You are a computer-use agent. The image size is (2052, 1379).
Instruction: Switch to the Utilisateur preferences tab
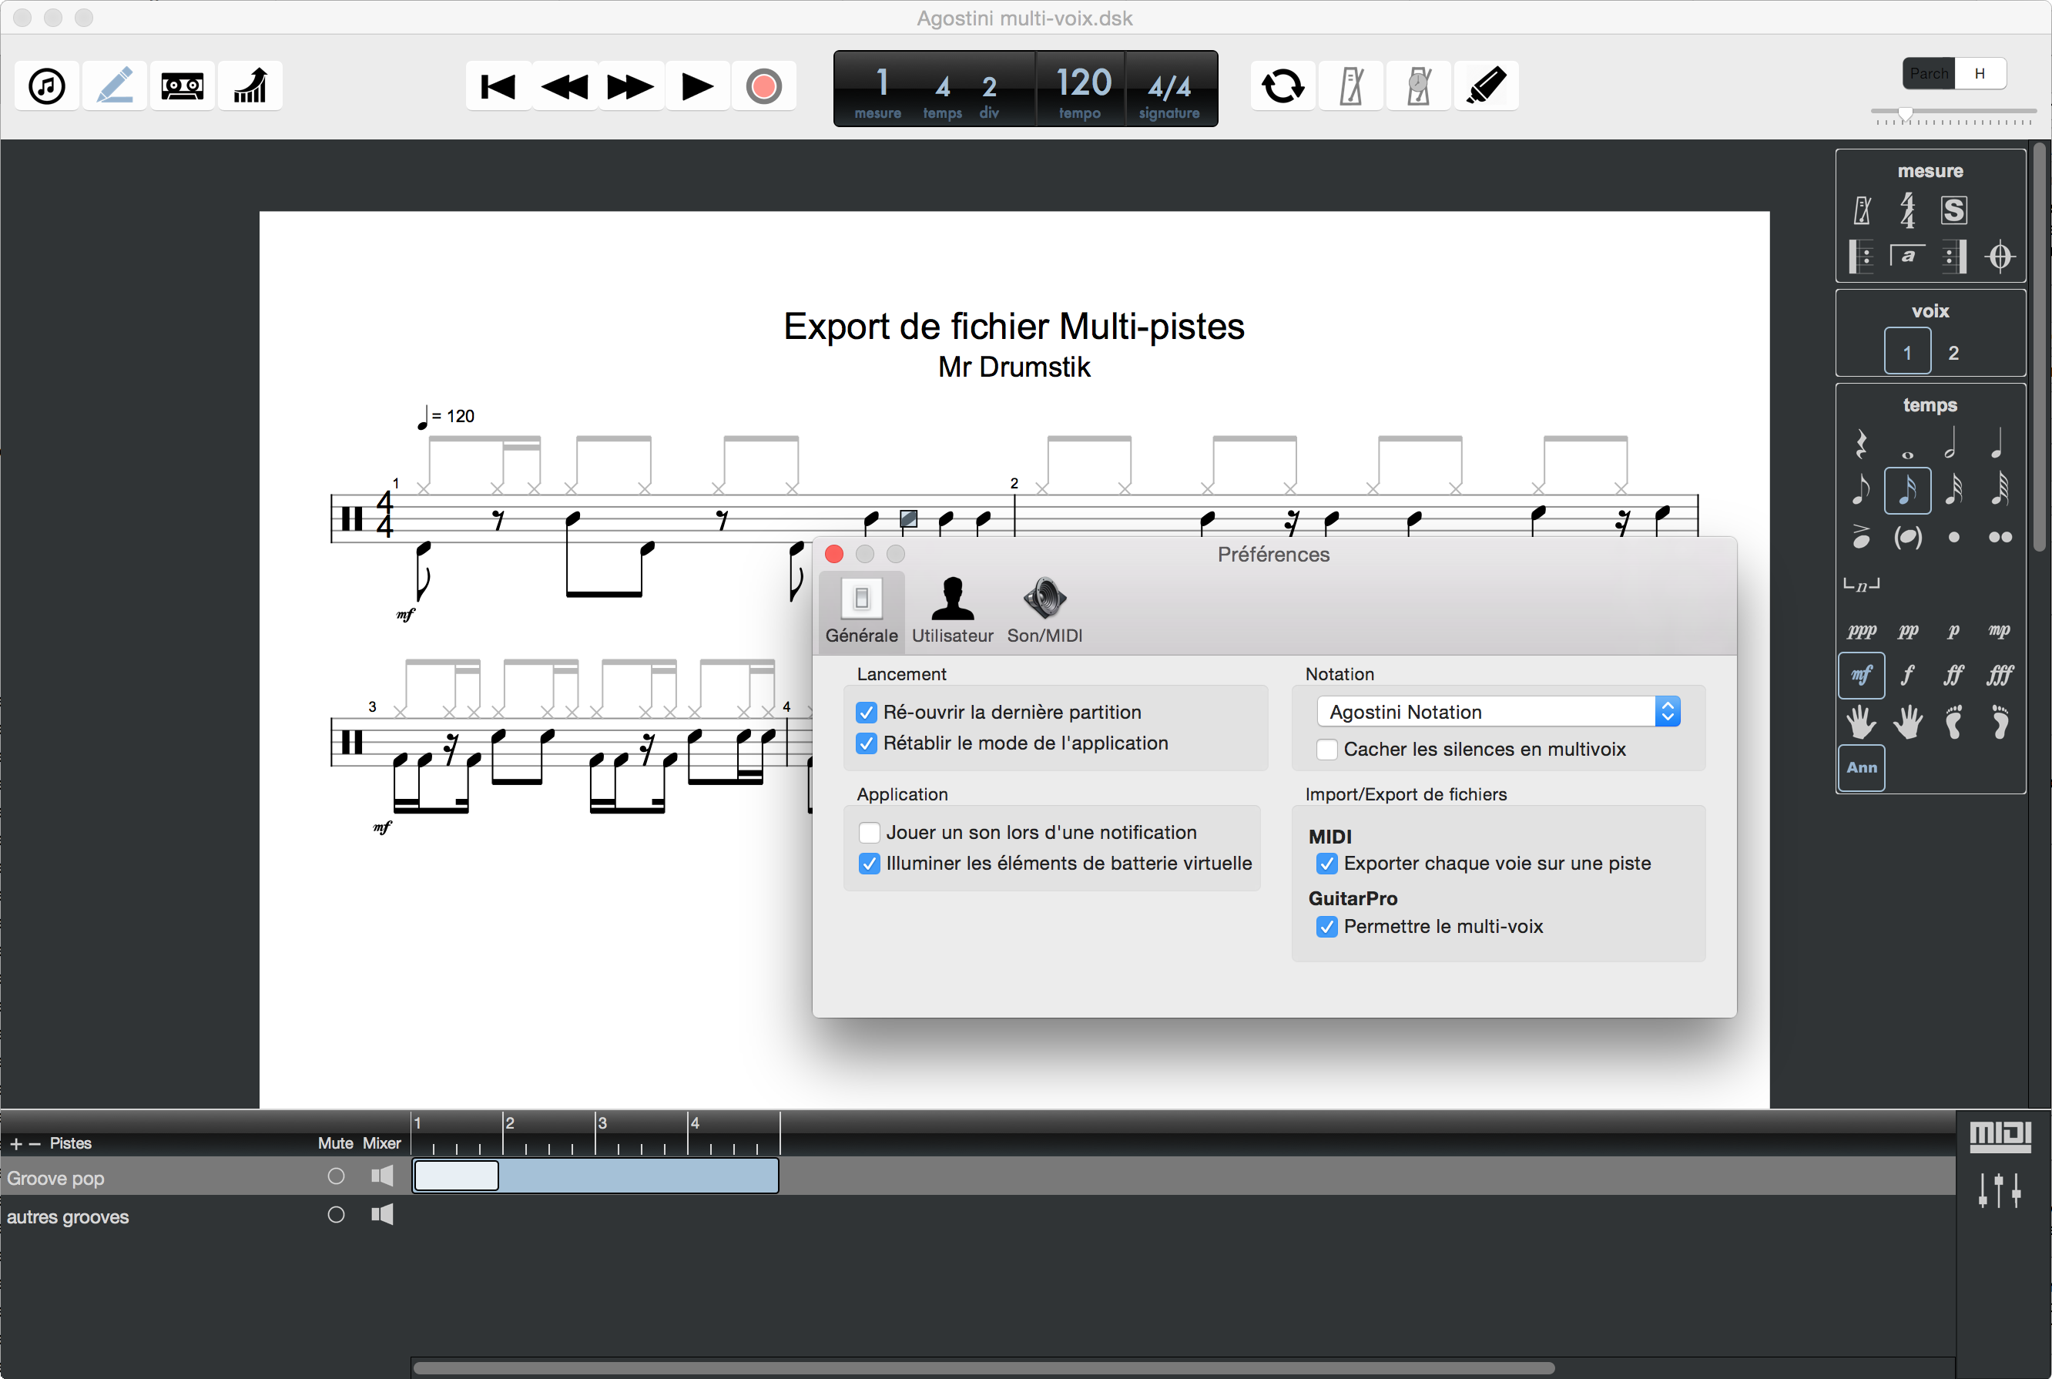click(952, 610)
